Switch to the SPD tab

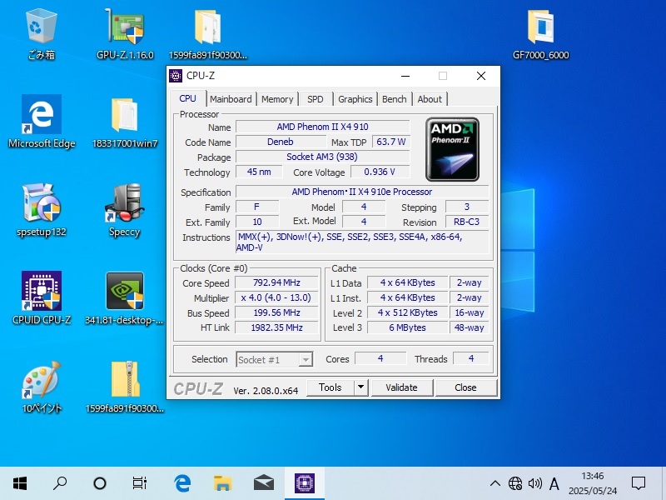[316, 99]
